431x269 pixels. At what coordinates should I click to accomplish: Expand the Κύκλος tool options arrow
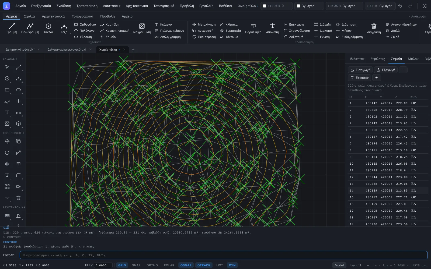tap(55, 34)
